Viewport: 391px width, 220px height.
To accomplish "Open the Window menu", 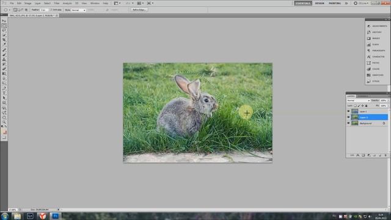I will [95, 3].
